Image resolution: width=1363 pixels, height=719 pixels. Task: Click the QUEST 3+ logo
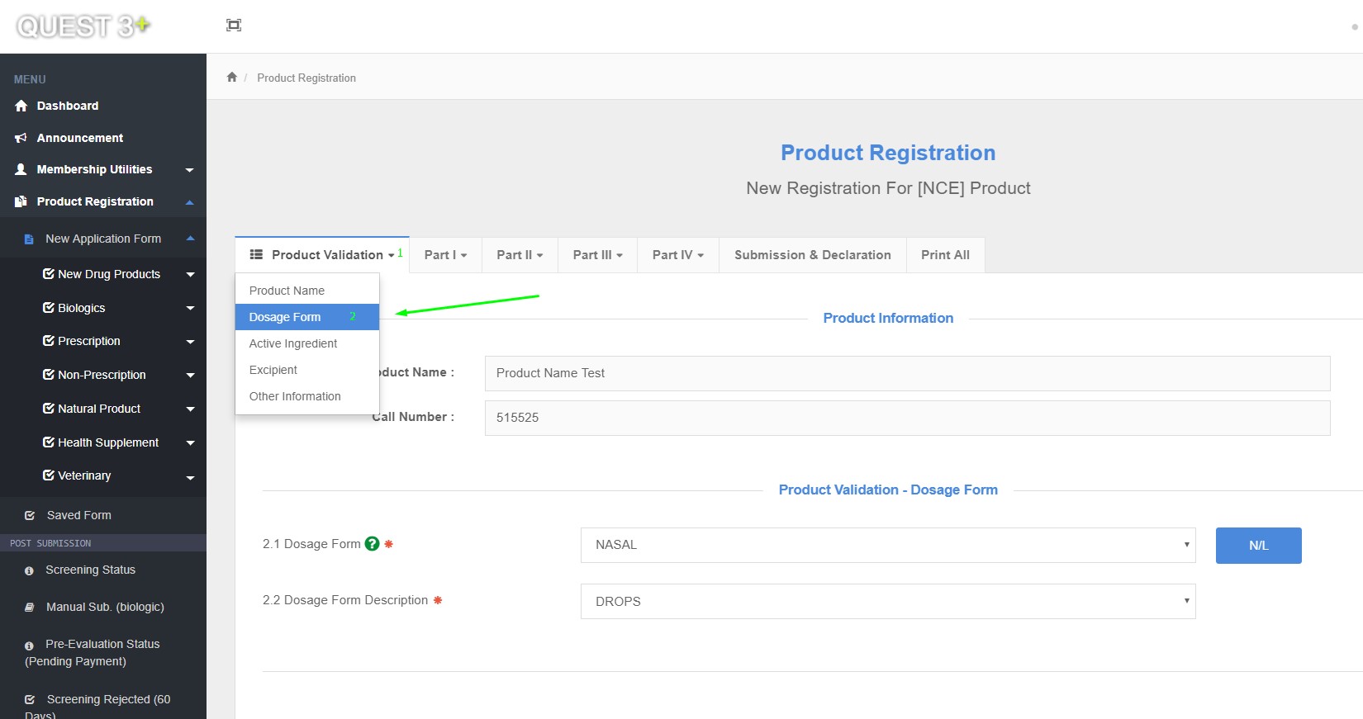click(x=83, y=26)
